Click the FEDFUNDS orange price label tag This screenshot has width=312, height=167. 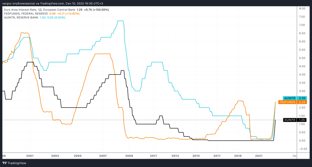click(288, 102)
